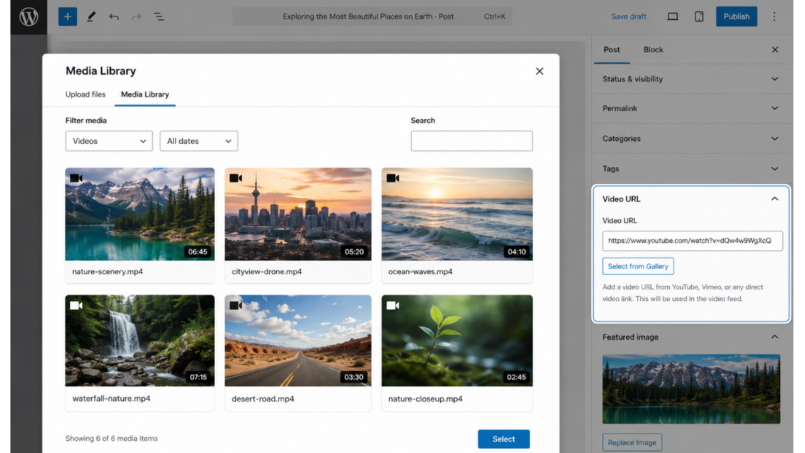Viewport: 805px width, 453px height.
Task: Click the video camera icon on waterfall-nature.mp4
Action: (x=76, y=305)
